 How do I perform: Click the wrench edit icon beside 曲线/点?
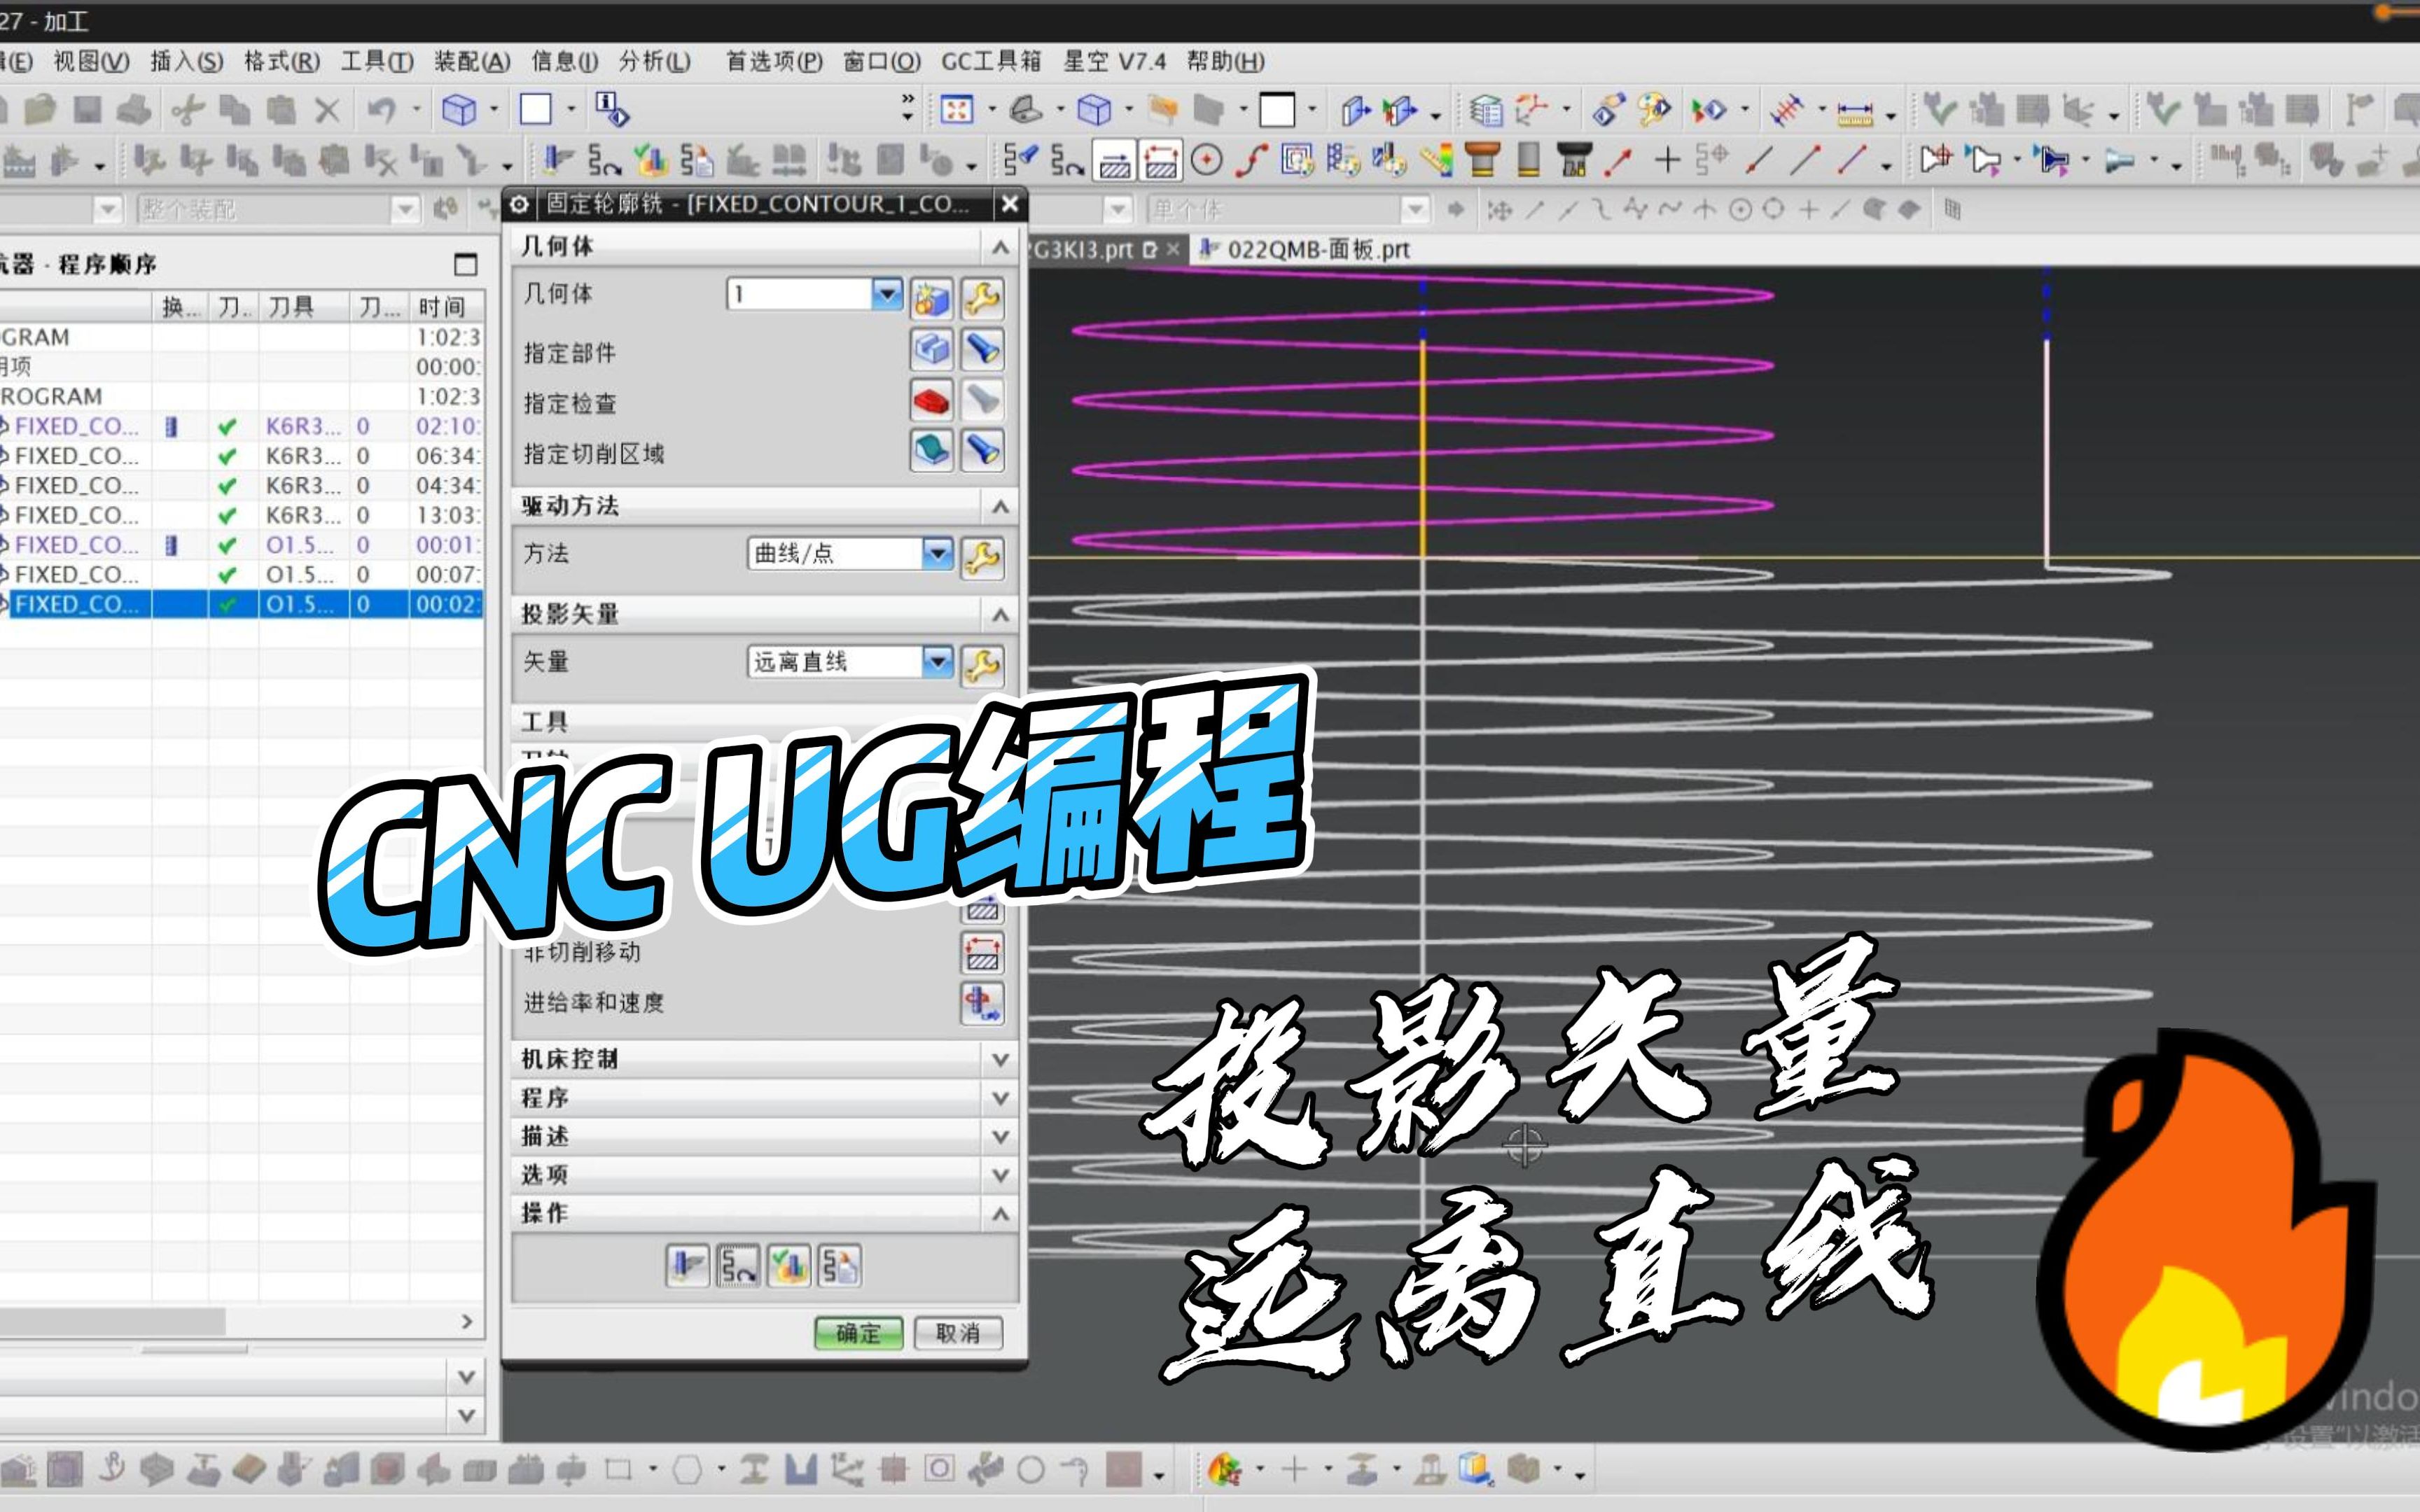(x=983, y=557)
